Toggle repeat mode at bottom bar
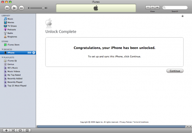This screenshot has height=133, width=192. coord(20,130)
